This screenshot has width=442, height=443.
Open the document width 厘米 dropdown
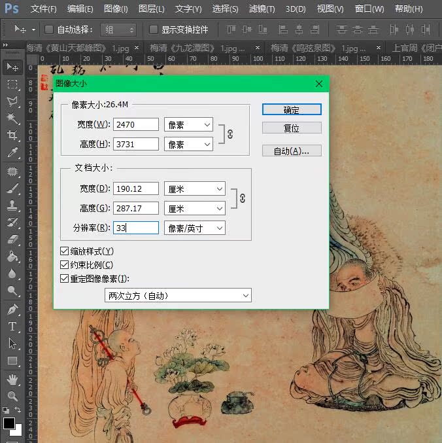tap(195, 188)
